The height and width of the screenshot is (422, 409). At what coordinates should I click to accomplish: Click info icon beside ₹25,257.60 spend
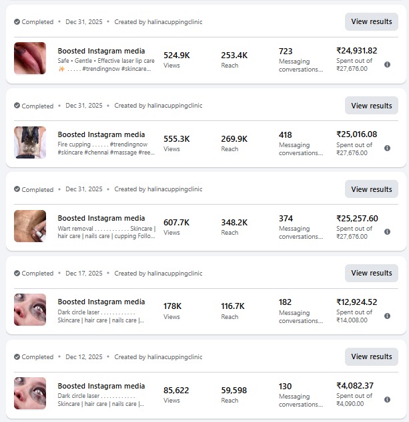(x=387, y=231)
